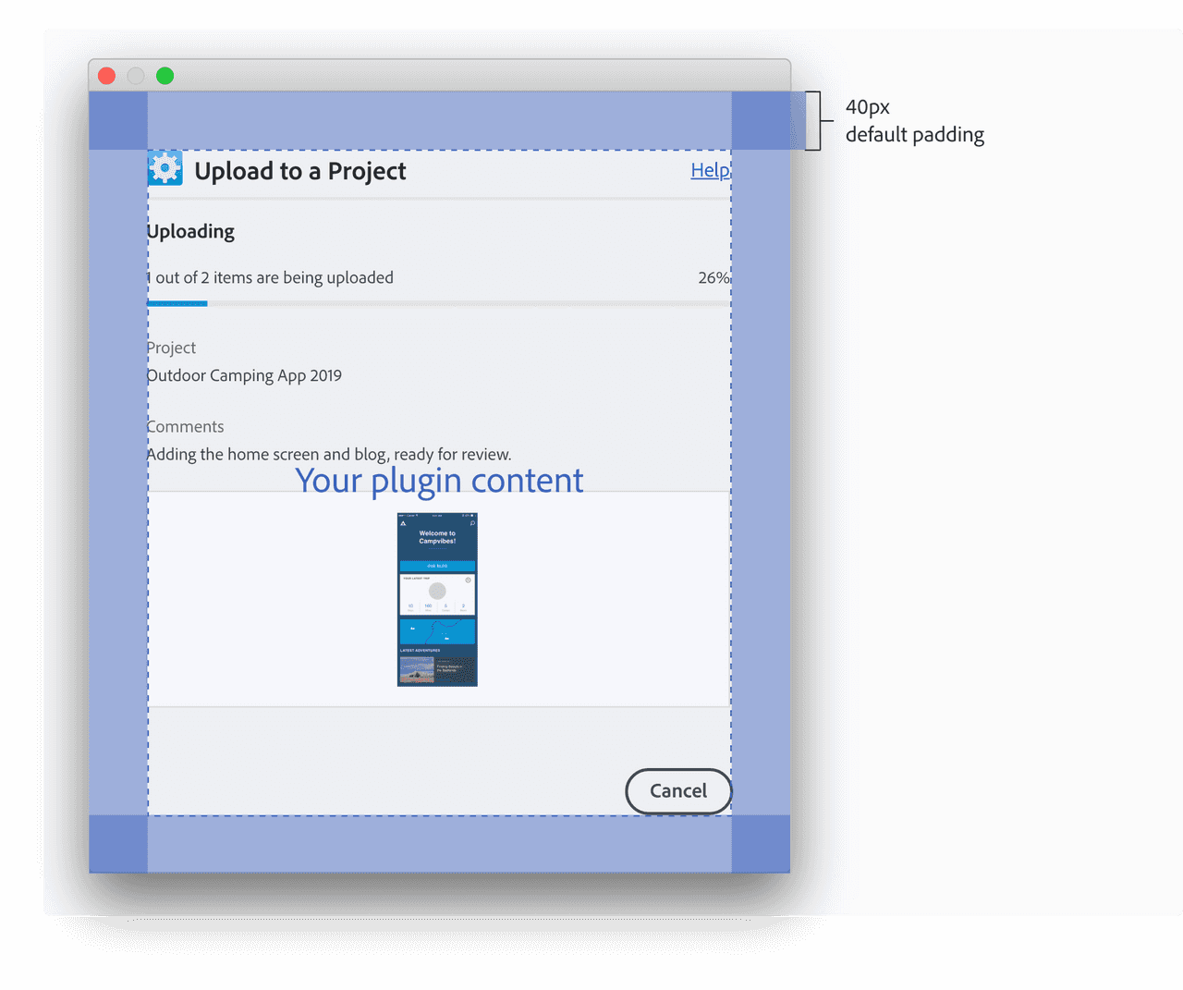Click the green maximize window button
Image resolution: width=1183 pixels, height=990 pixels.
tap(165, 76)
